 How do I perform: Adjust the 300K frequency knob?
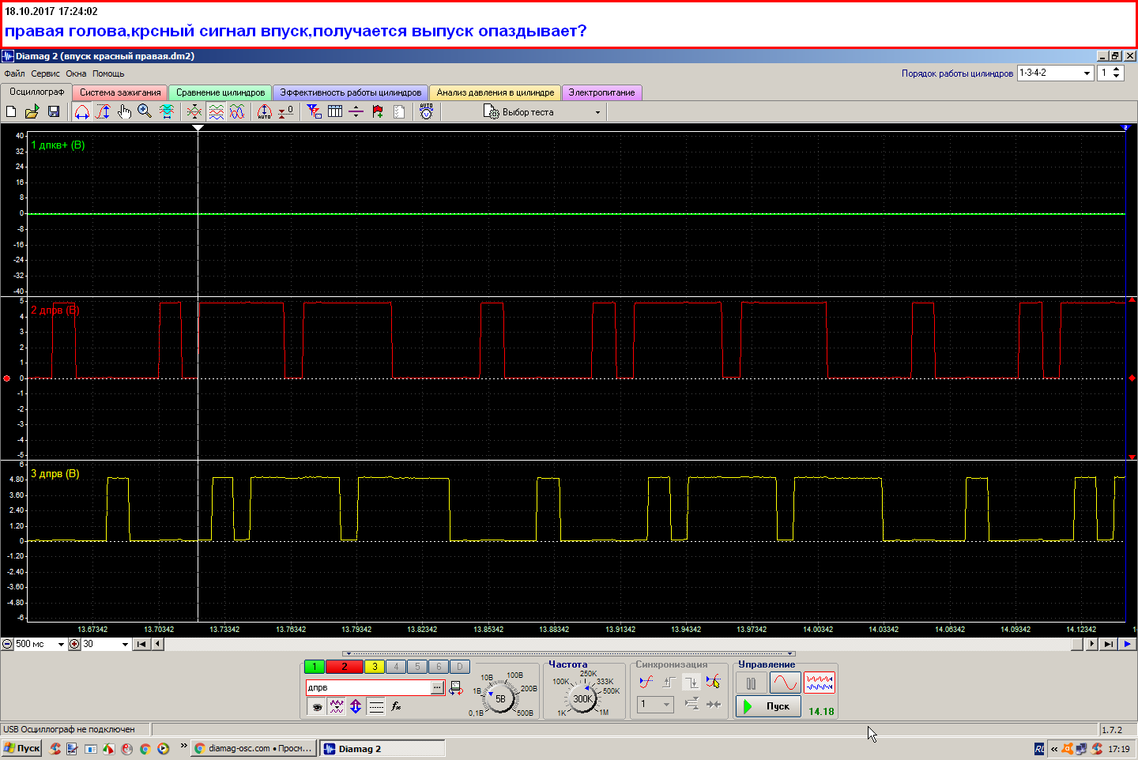point(583,698)
